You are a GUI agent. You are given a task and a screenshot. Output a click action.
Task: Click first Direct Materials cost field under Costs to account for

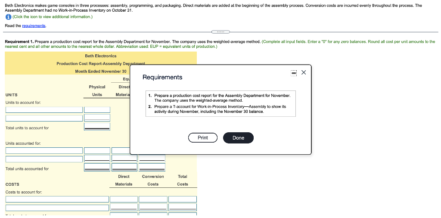click(x=124, y=199)
